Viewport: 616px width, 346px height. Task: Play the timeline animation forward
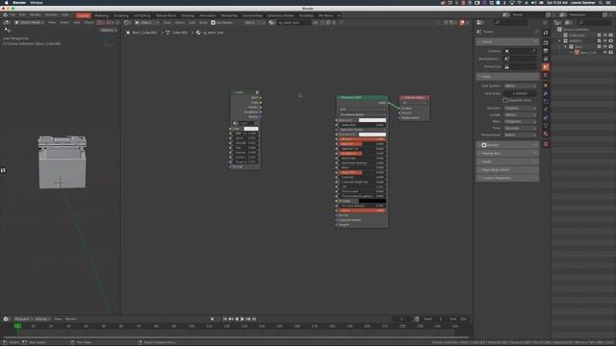243,319
